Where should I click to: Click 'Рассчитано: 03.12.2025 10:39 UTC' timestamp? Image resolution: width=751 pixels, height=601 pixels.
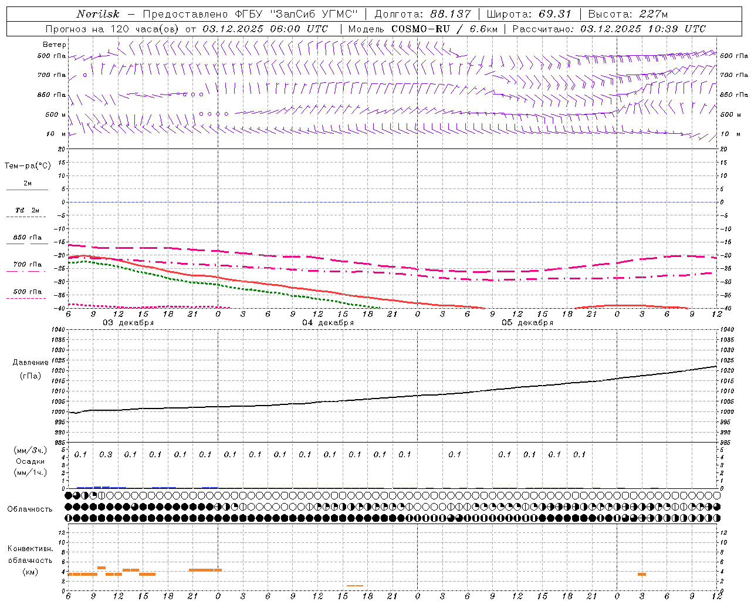(609, 29)
